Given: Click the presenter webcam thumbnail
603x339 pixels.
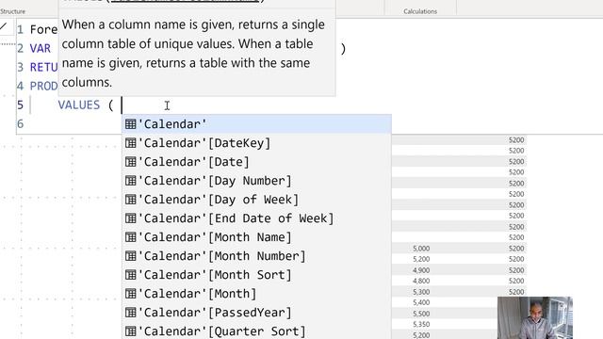Looking at the screenshot, I should tap(534, 318).
